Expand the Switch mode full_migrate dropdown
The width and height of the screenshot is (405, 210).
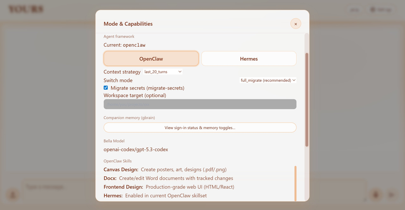[268, 80]
